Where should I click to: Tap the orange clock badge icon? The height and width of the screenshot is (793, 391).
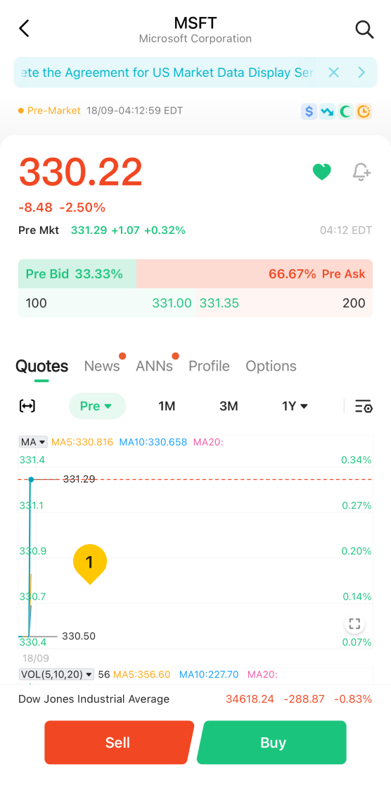point(364,111)
